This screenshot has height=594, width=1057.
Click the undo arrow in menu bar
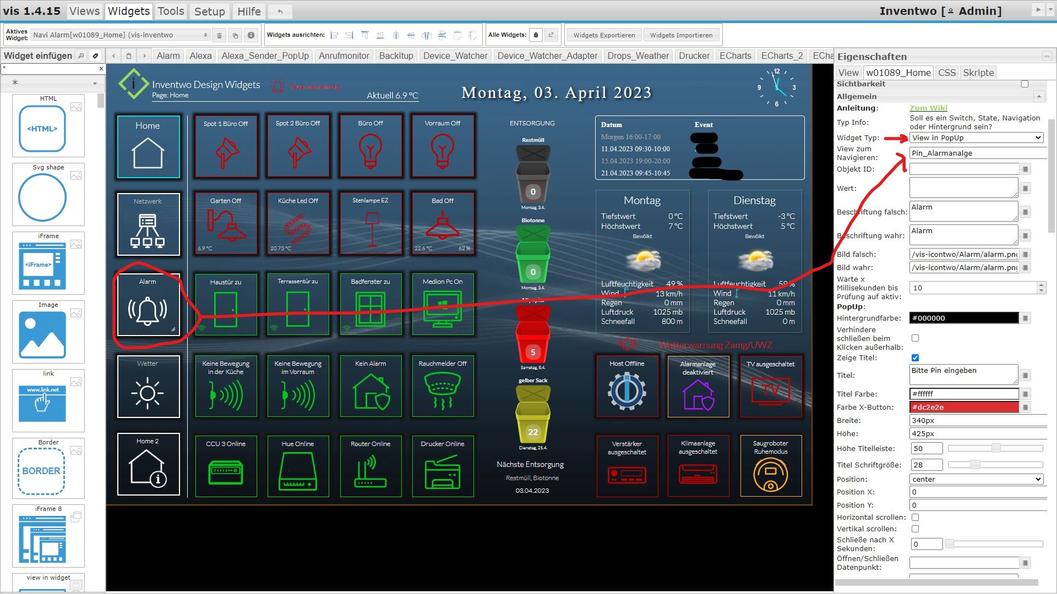point(280,11)
